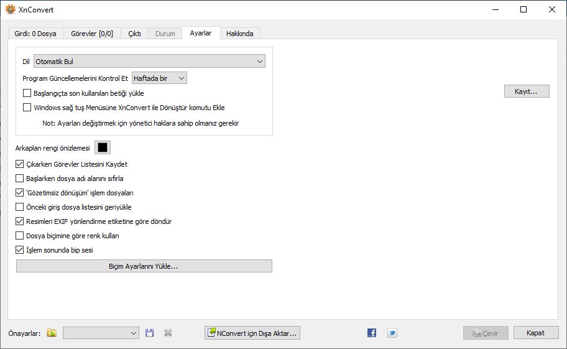
Task: Click the 'Kayıt...' button
Action: click(x=527, y=91)
